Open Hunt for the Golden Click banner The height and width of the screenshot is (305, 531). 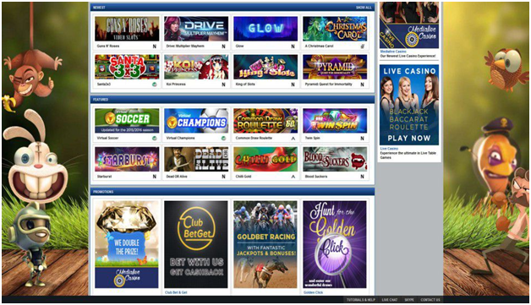click(x=335, y=244)
